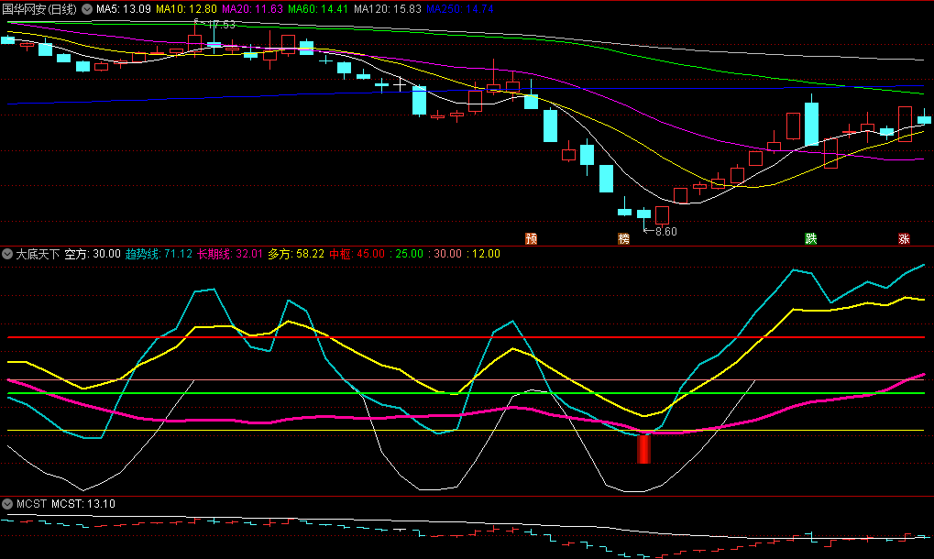Click the orange 榜 event marker icon
Image resolution: width=934 pixels, height=559 pixels.
coord(624,239)
